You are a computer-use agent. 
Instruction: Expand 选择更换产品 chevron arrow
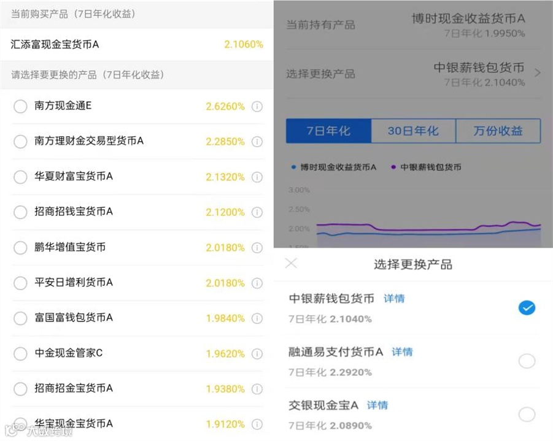(538, 73)
